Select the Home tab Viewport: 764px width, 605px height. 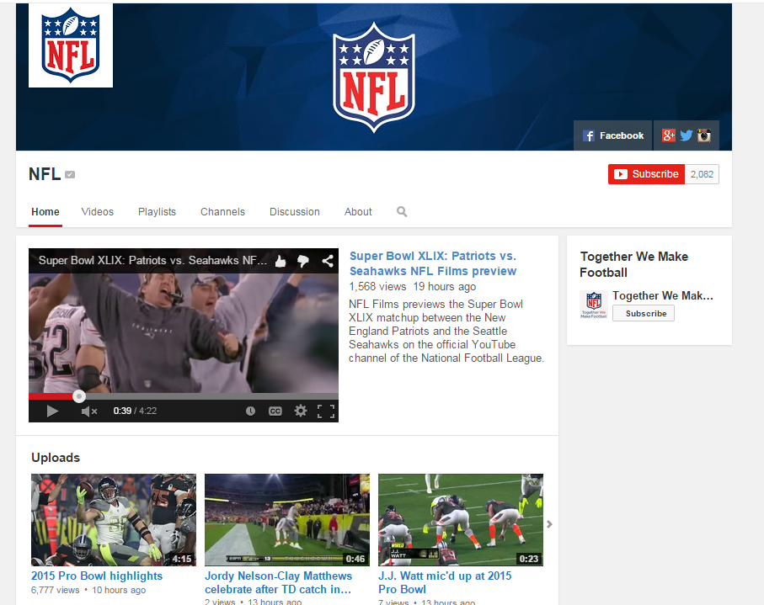(45, 212)
